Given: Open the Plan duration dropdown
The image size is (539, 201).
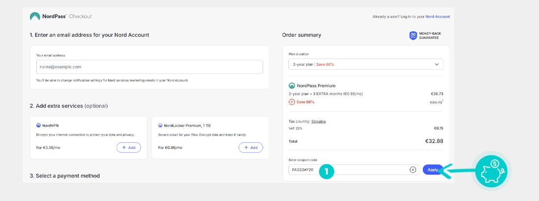Looking at the screenshot, I should [x=366, y=64].
